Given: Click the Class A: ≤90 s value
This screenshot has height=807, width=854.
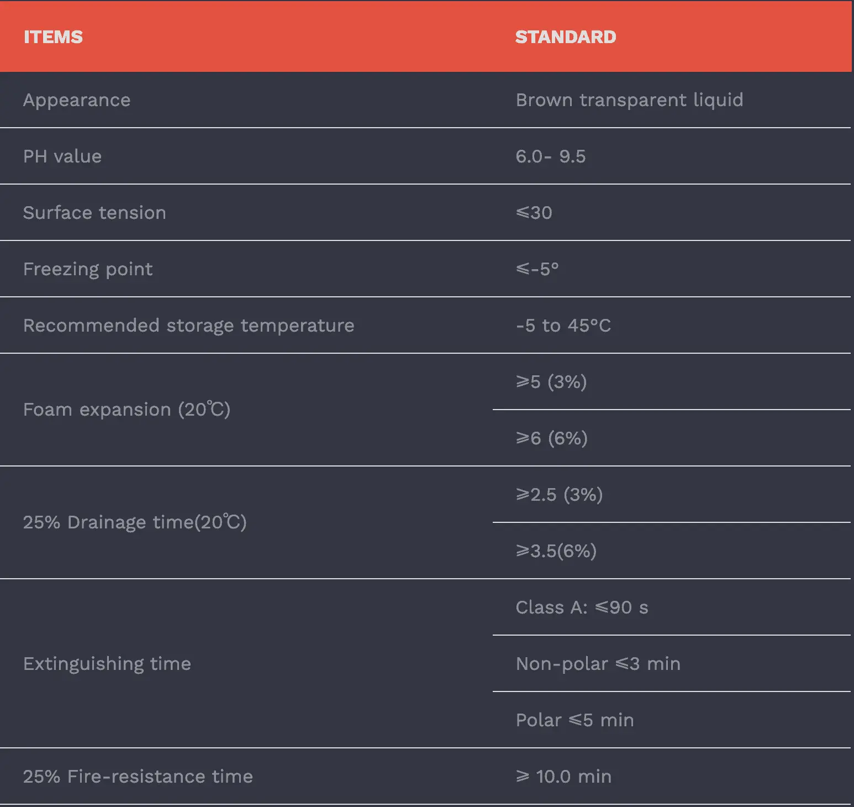Looking at the screenshot, I should 582,607.
